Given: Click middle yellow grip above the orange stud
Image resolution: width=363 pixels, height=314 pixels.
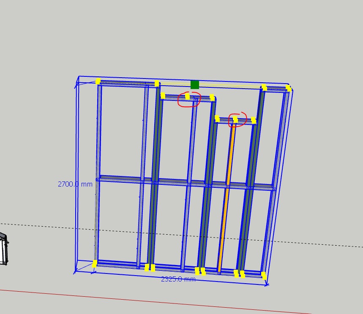Looking at the screenshot, I should 235,119.
